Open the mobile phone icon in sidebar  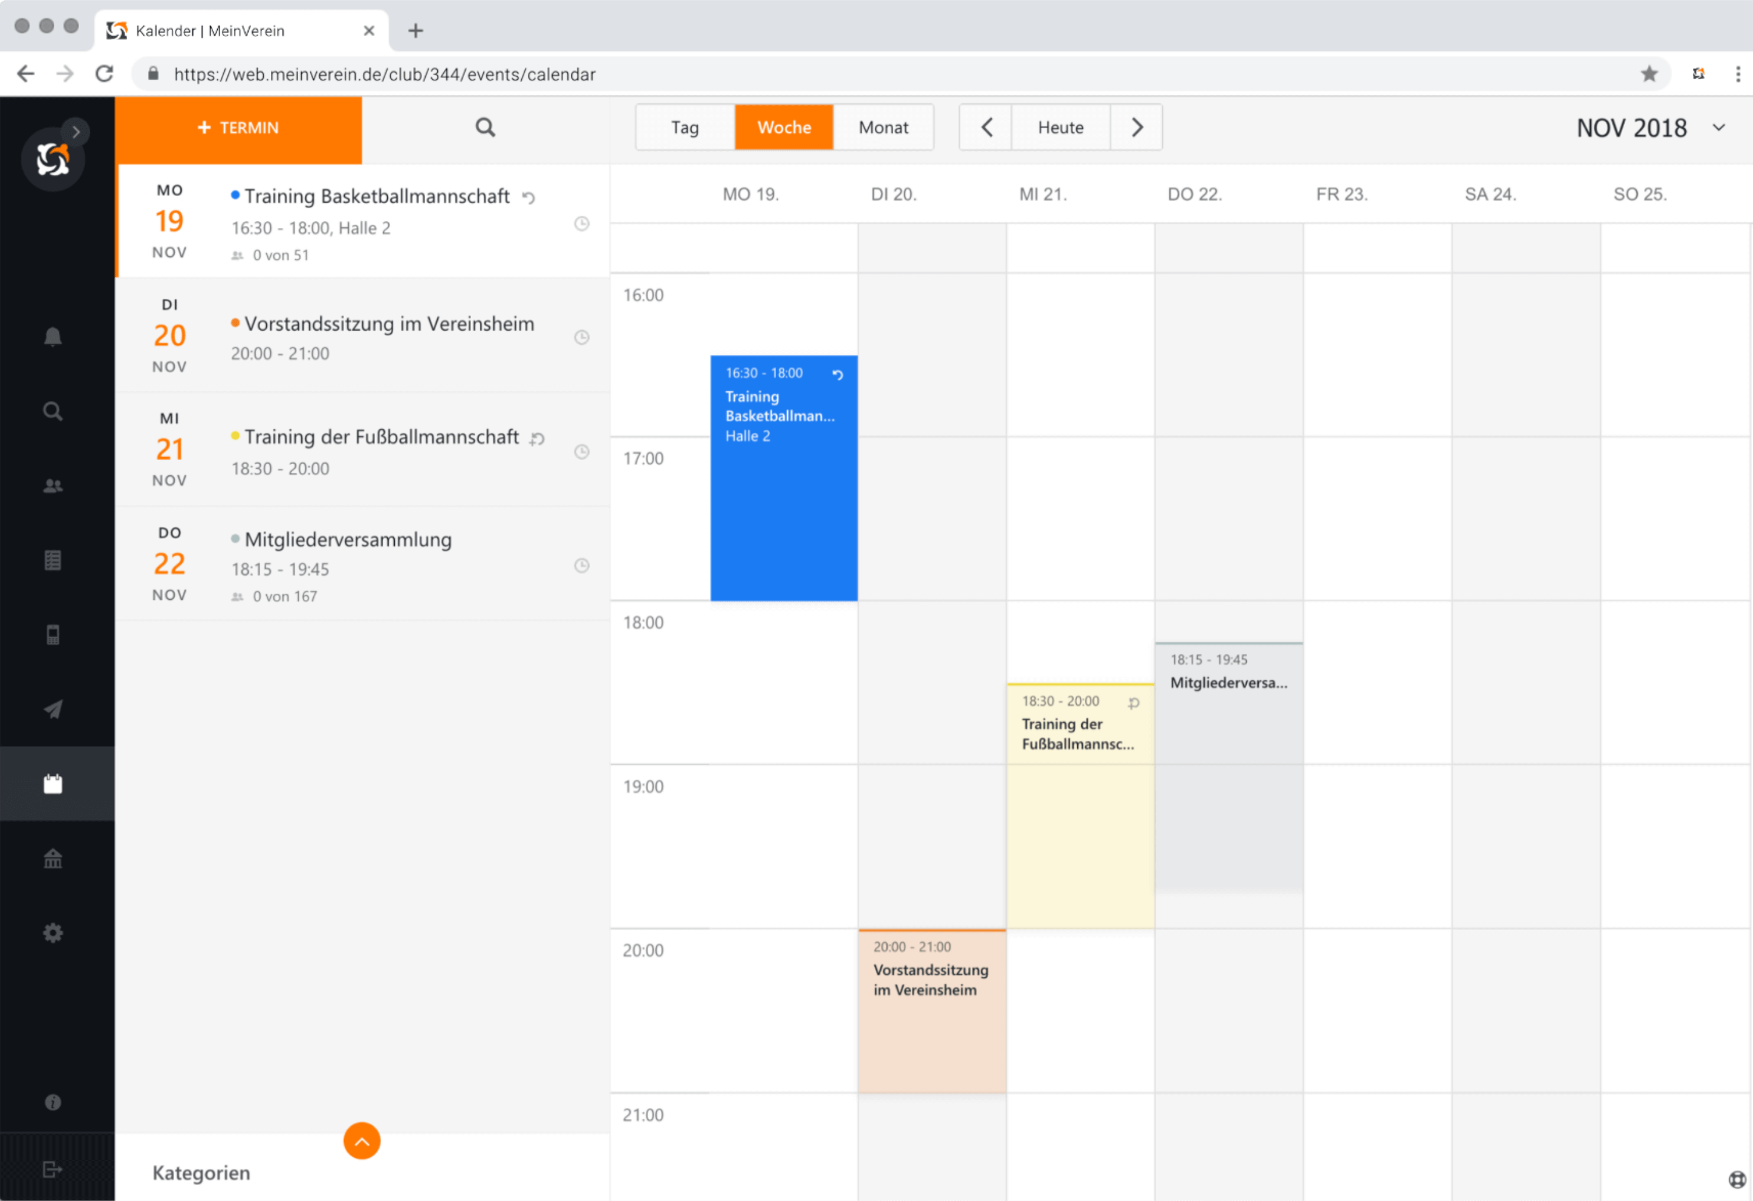(53, 635)
